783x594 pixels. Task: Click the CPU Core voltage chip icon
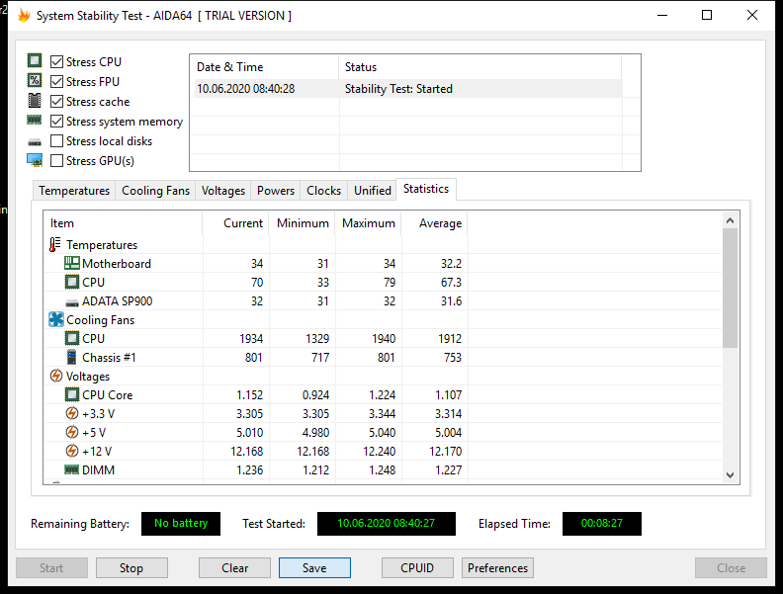click(x=72, y=394)
